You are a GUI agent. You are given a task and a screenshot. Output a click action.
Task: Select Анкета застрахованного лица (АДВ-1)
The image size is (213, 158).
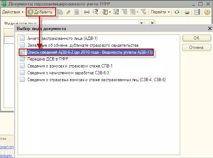62,38
